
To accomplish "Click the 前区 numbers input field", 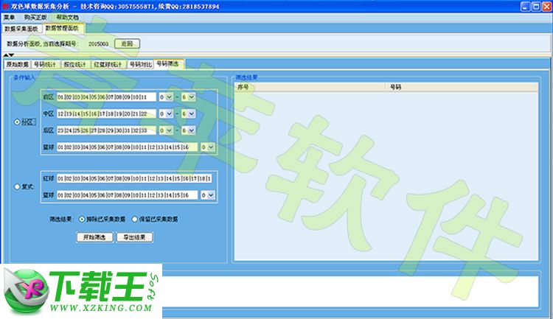I will point(106,97).
